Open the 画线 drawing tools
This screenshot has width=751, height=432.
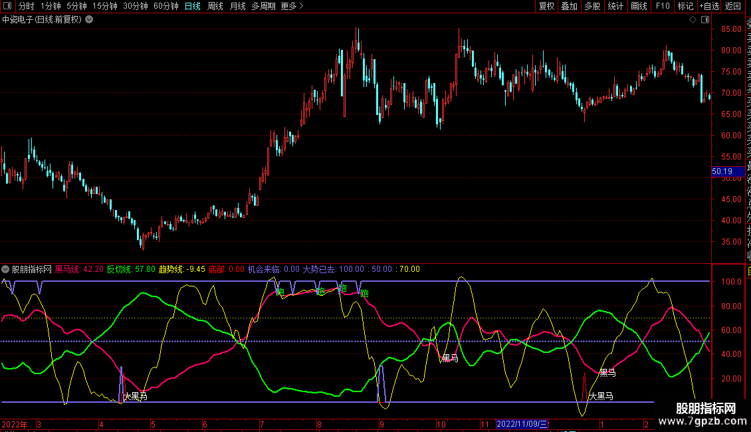[639, 7]
